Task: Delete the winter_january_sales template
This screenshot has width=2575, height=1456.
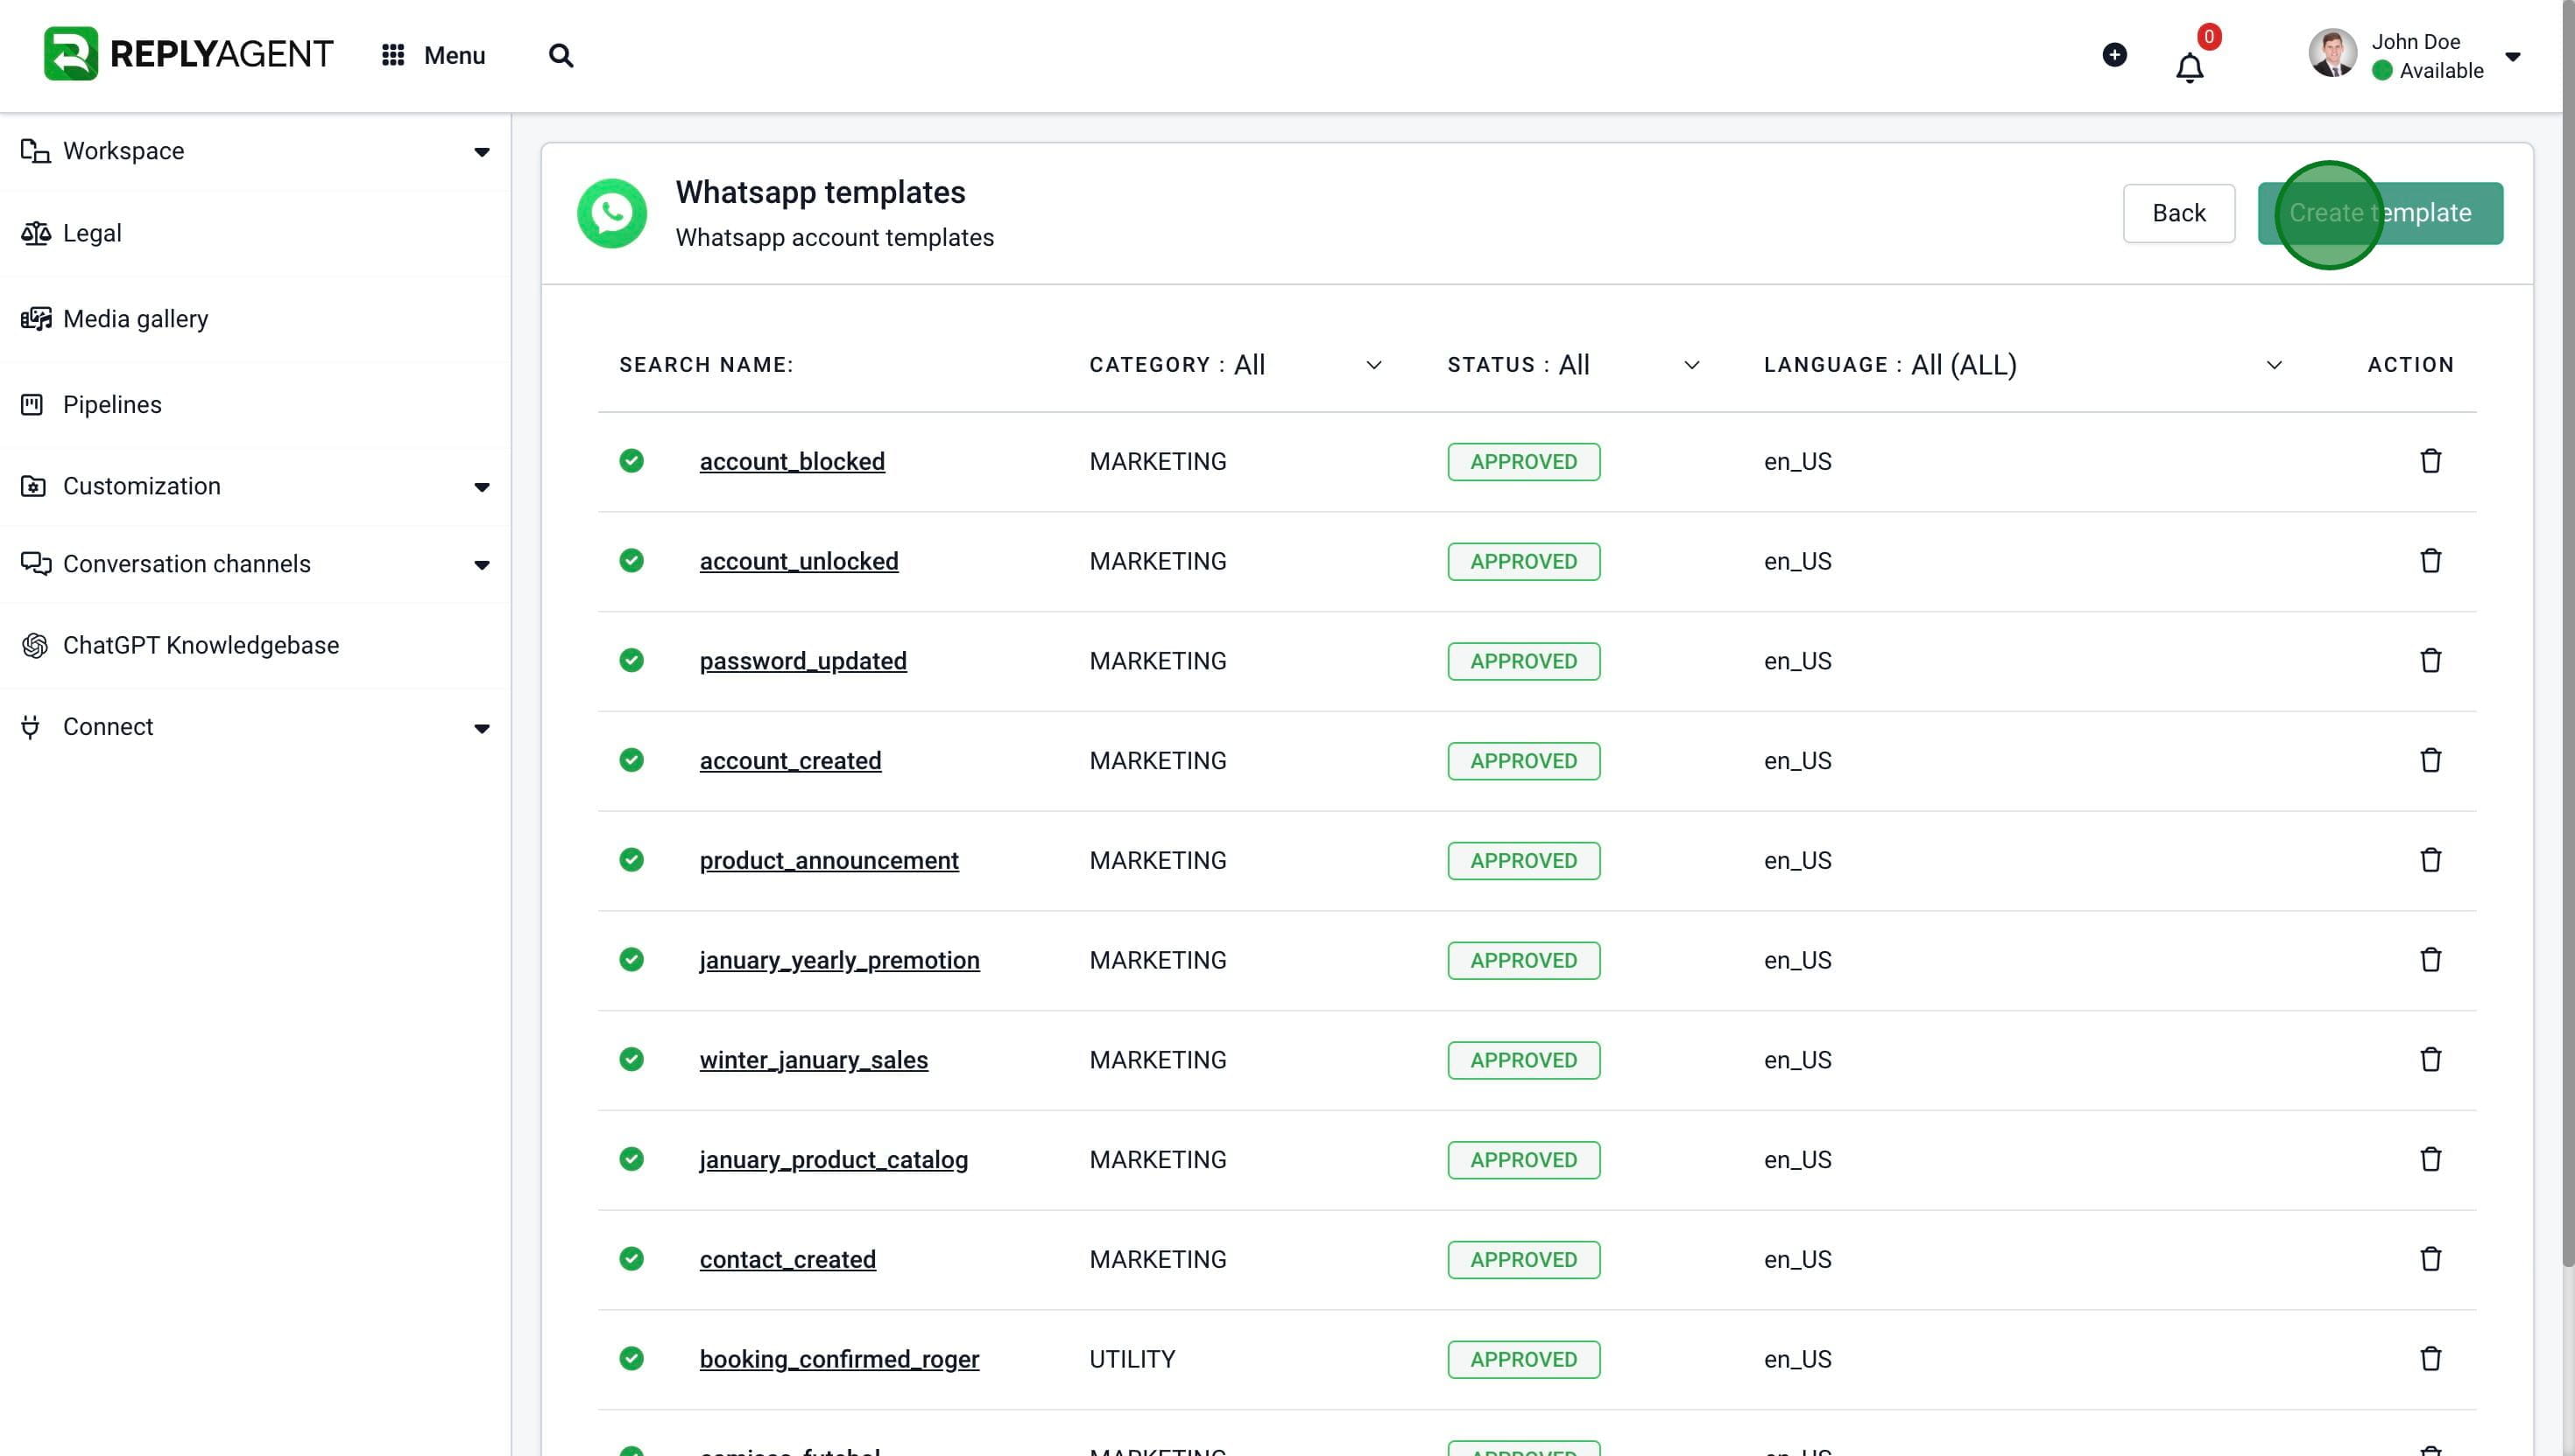Action: (2430, 1060)
